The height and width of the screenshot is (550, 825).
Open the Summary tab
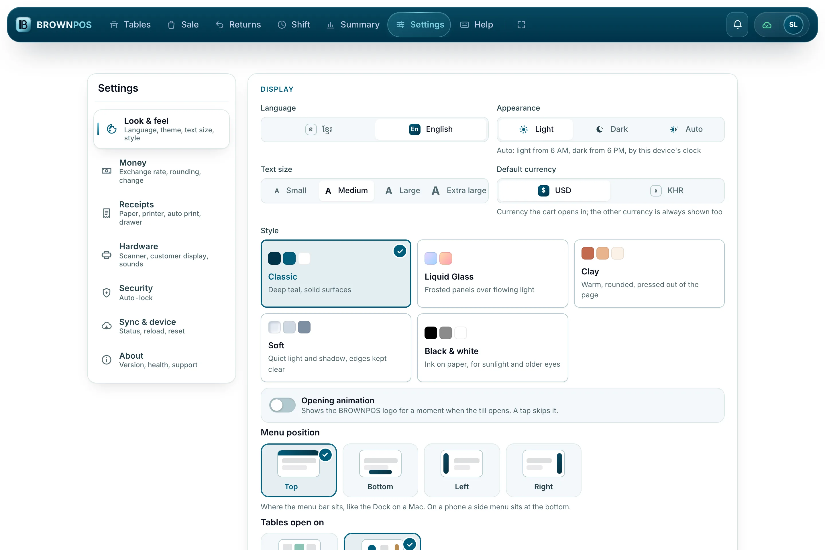tap(353, 25)
